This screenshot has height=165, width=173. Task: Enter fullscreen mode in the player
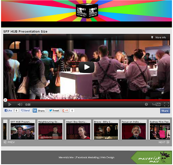point(167,105)
